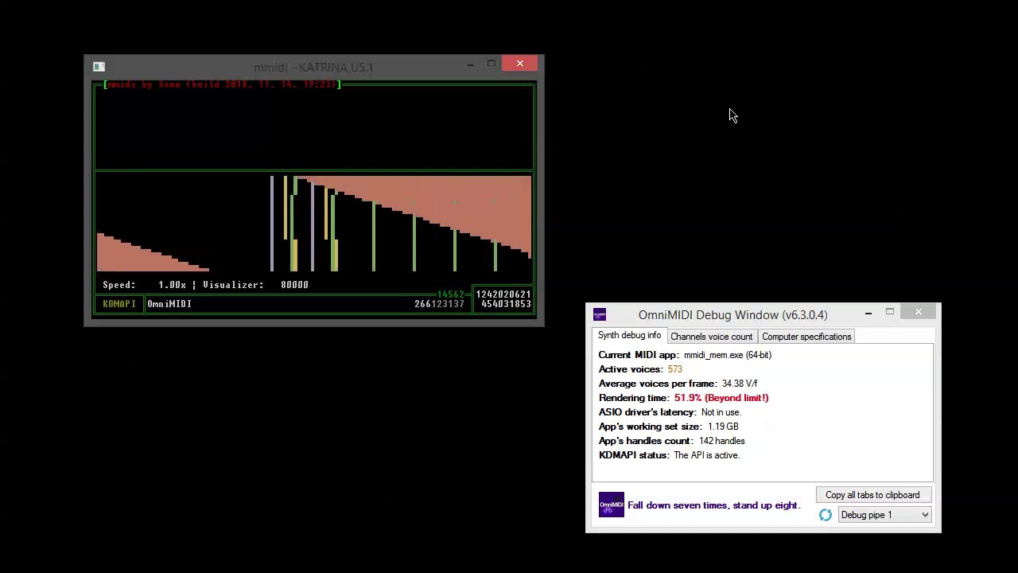Click the 142 handles value
Viewport: 1018px width, 573px height.
[722, 441]
